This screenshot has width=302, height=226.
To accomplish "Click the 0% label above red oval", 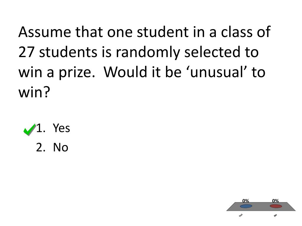I will pos(275,201).
